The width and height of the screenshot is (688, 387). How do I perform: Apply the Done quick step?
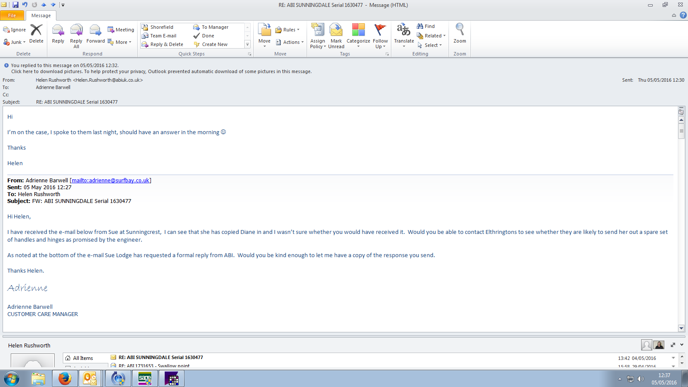point(204,36)
